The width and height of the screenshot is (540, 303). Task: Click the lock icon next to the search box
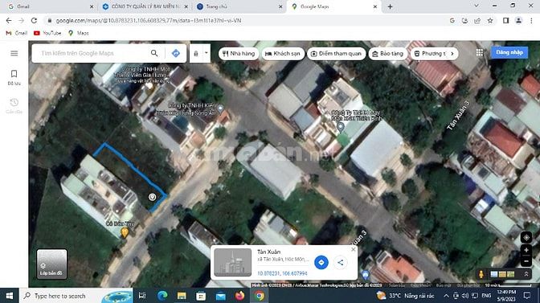196,53
